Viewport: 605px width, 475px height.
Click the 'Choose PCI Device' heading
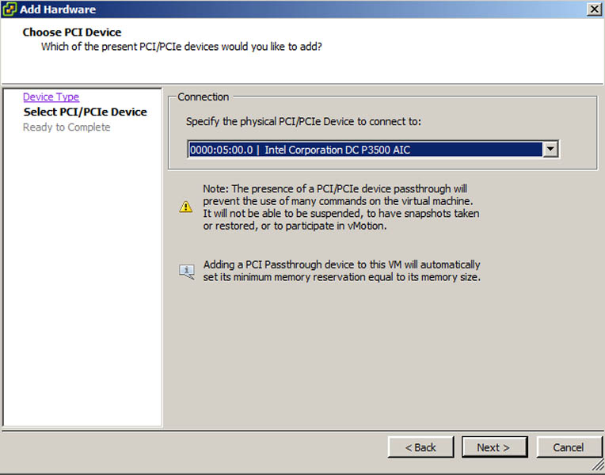[72, 32]
